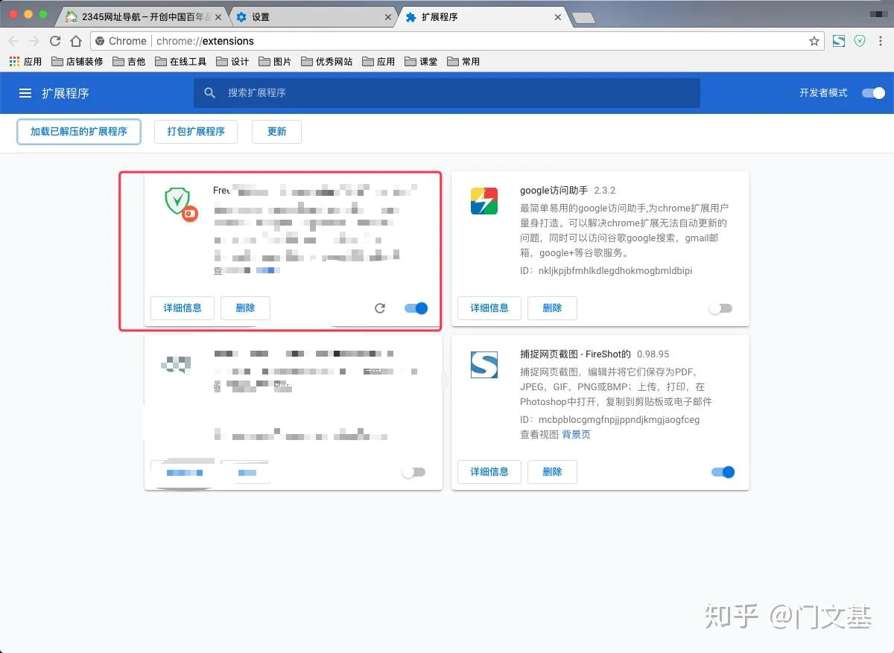Image resolution: width=894 pixels, height=653 pixels.
Task: Click the apps grid bookmark icon
Action: [14, 62]
